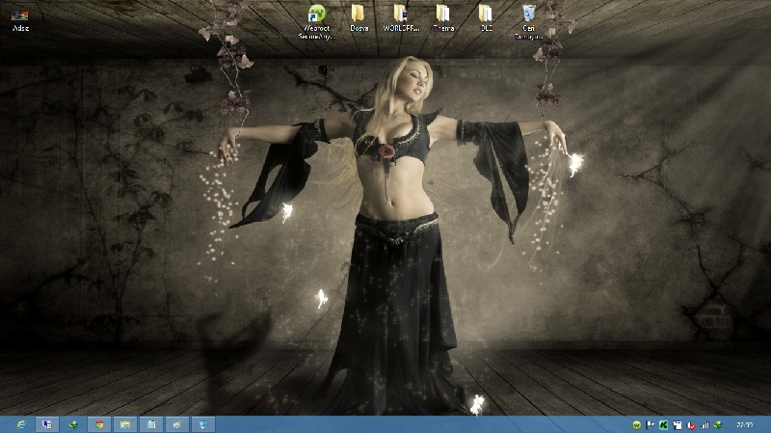Open the WORDPRESS desktop shortcut
The image size is (771, 433).
point(401,15)
